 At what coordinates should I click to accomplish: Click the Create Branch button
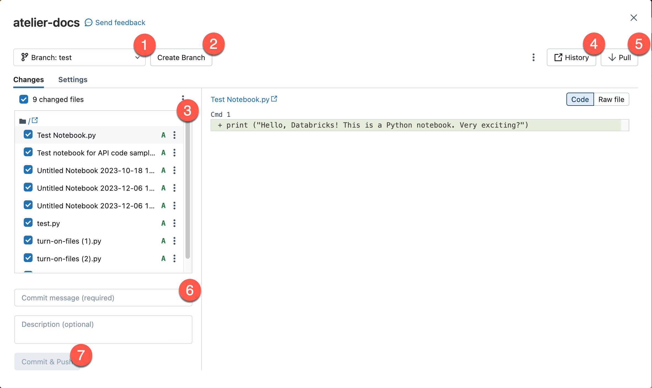(x=181, y=57)
